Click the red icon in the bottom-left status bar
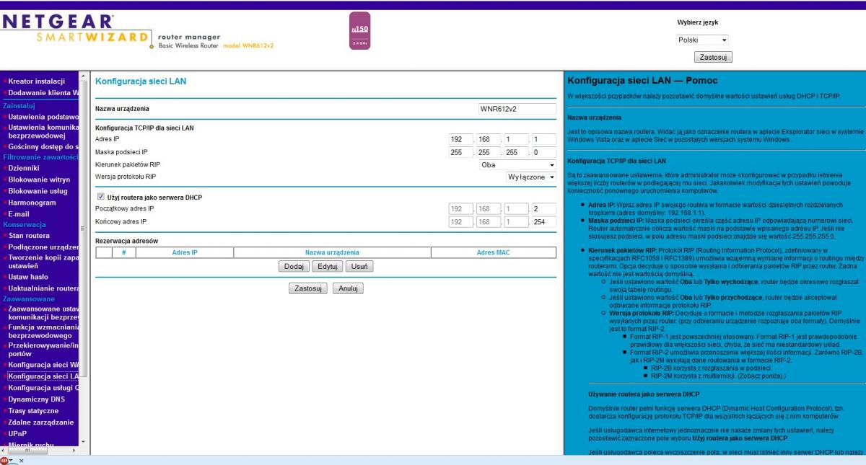This screenshot has width=866, height=465. 6,459
